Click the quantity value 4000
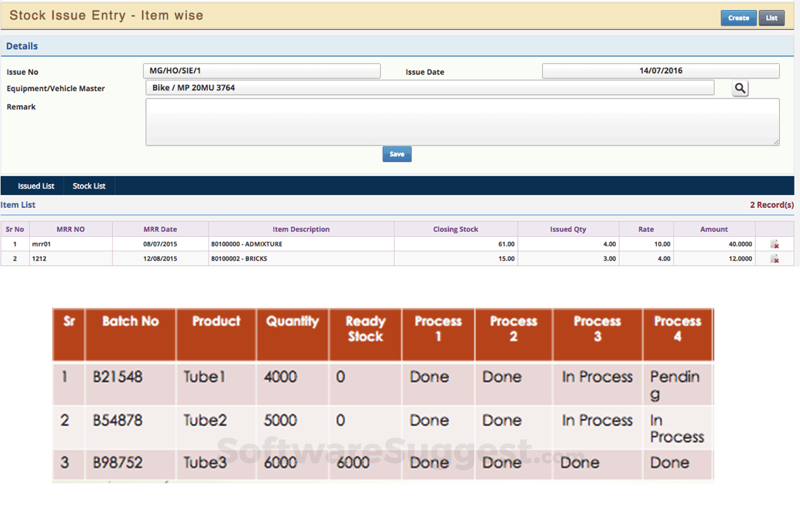 tap(280, 377)
